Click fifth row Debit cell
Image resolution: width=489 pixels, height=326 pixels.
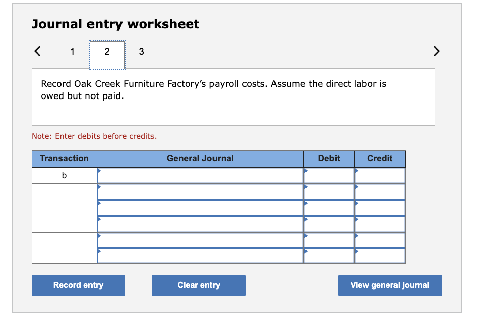coord(329,240)
